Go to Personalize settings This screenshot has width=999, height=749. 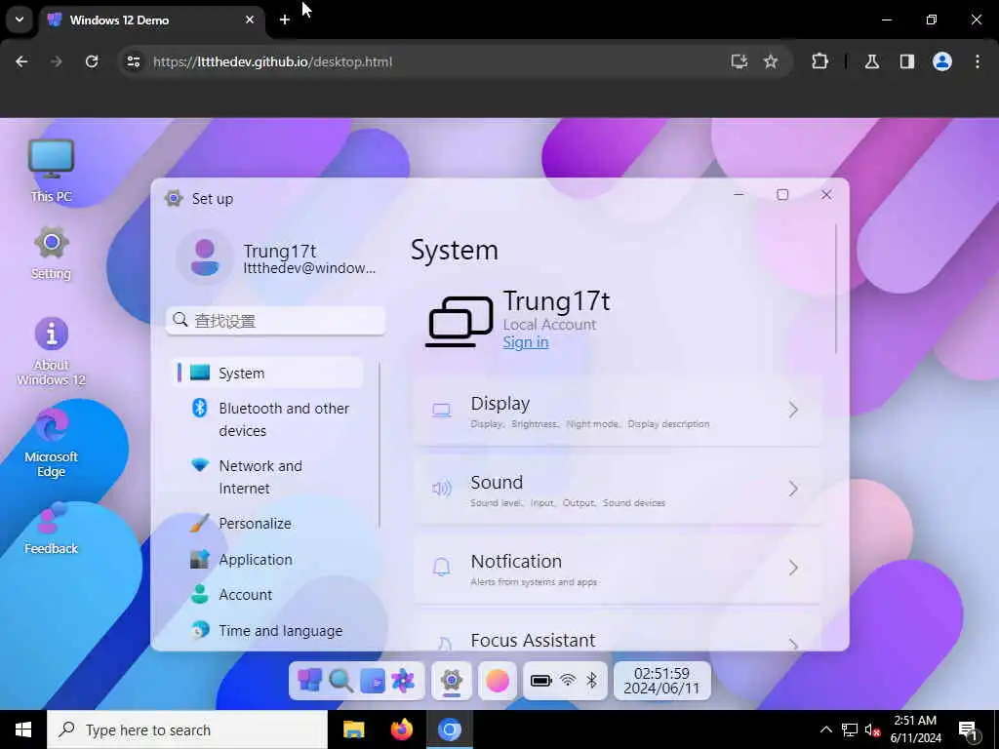click(x=267, y=524)
